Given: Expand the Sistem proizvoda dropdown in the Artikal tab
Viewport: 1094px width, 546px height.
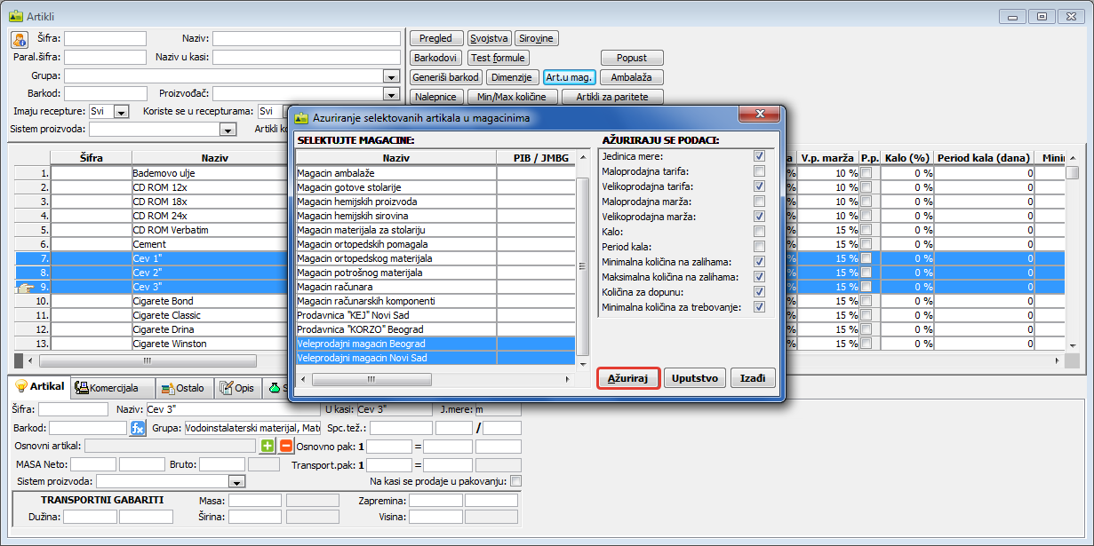Looking at the screenshot, I should (x=236, y=481).
